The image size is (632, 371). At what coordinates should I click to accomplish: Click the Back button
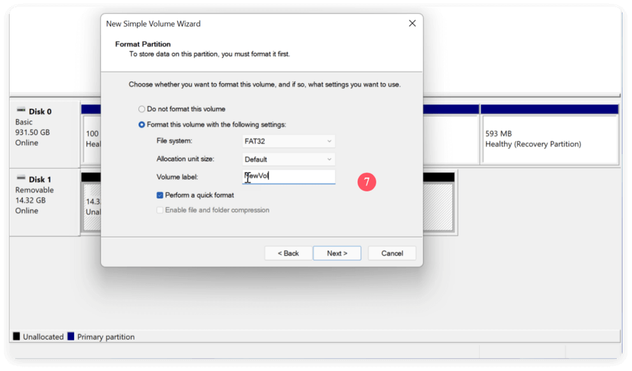pyautogui.click(x=288, y=252)
